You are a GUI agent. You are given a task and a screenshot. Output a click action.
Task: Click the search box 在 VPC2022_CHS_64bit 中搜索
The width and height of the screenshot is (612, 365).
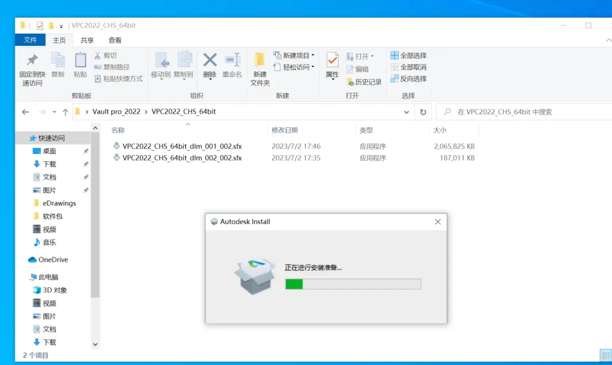click(x=524, y=112)
